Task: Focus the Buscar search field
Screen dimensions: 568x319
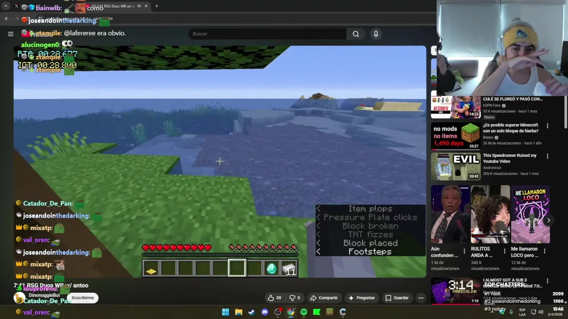Action: 268,34
